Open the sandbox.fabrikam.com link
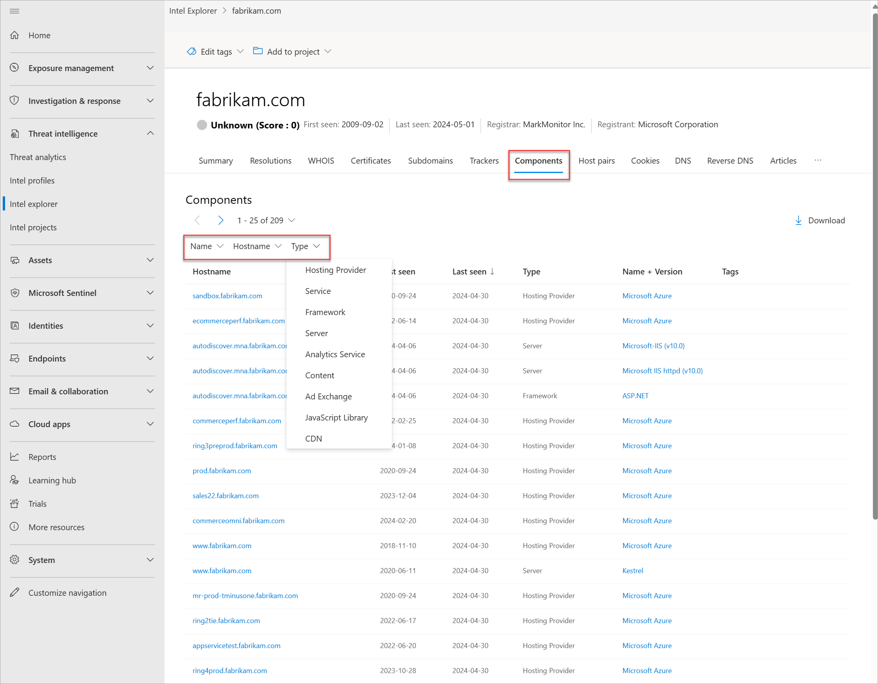This screenshot has width=878, height=684. 227,296
